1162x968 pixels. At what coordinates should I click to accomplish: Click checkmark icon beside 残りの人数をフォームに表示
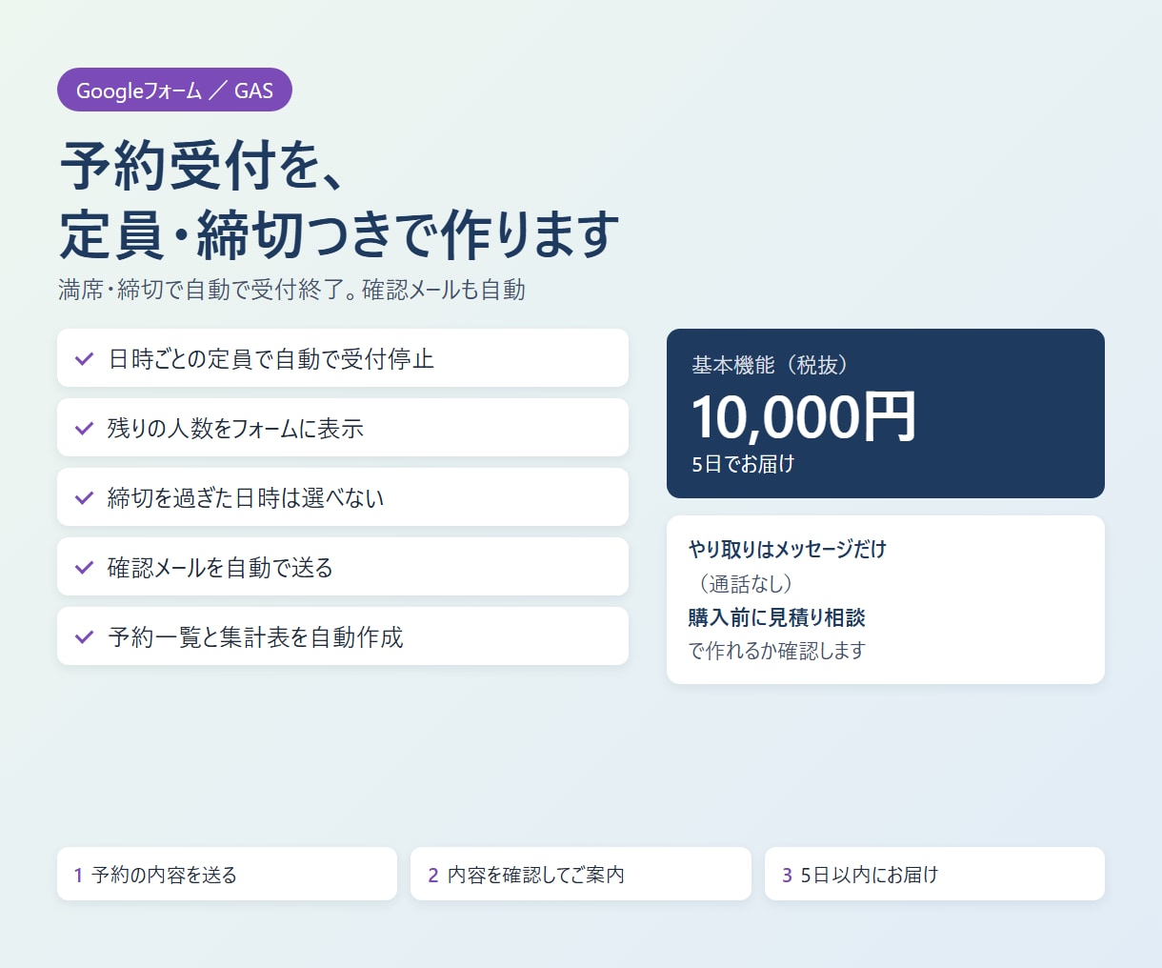[85, 429]
